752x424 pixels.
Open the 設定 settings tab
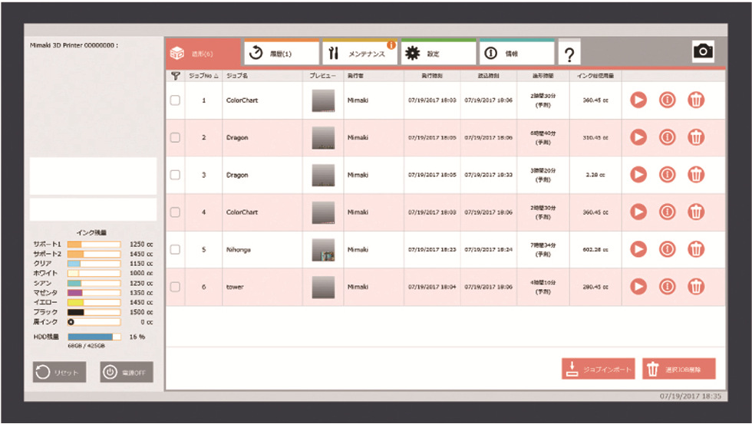438,53
